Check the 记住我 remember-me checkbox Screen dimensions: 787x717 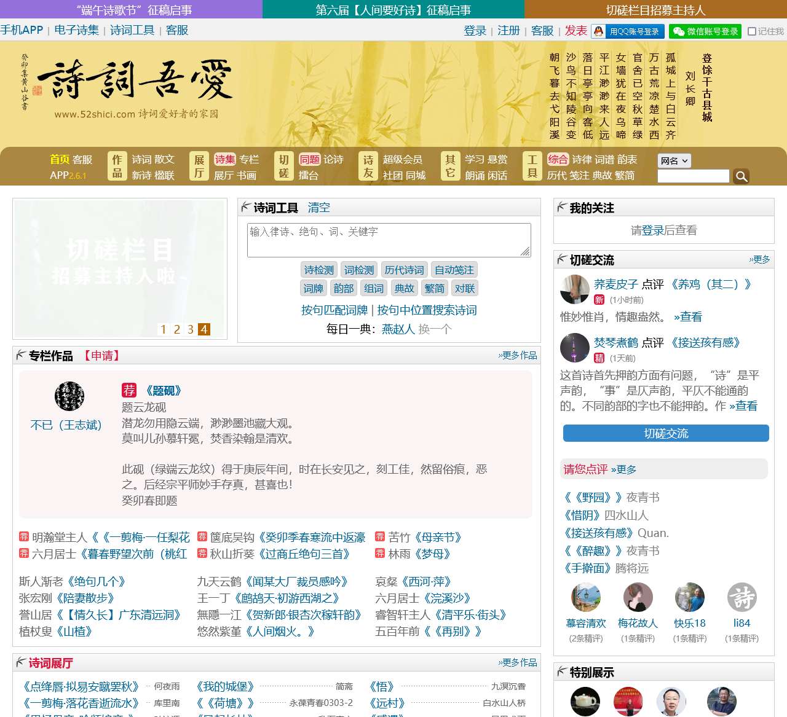tap(753, 31)
